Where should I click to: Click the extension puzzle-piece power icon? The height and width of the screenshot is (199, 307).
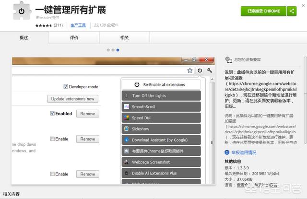tap(22, 11)
